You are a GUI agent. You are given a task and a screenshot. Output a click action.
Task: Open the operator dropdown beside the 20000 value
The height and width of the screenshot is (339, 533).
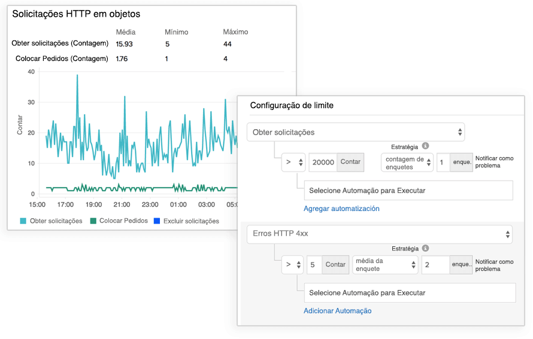[x=293, y=162]
